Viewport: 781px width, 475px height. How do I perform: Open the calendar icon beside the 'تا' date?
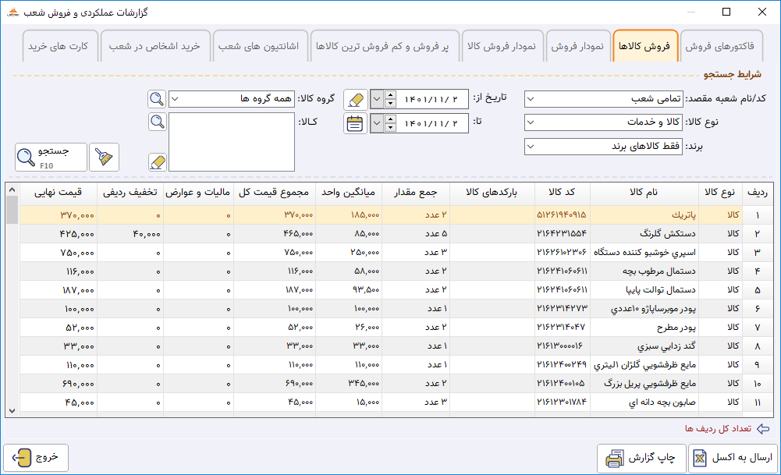355,123
